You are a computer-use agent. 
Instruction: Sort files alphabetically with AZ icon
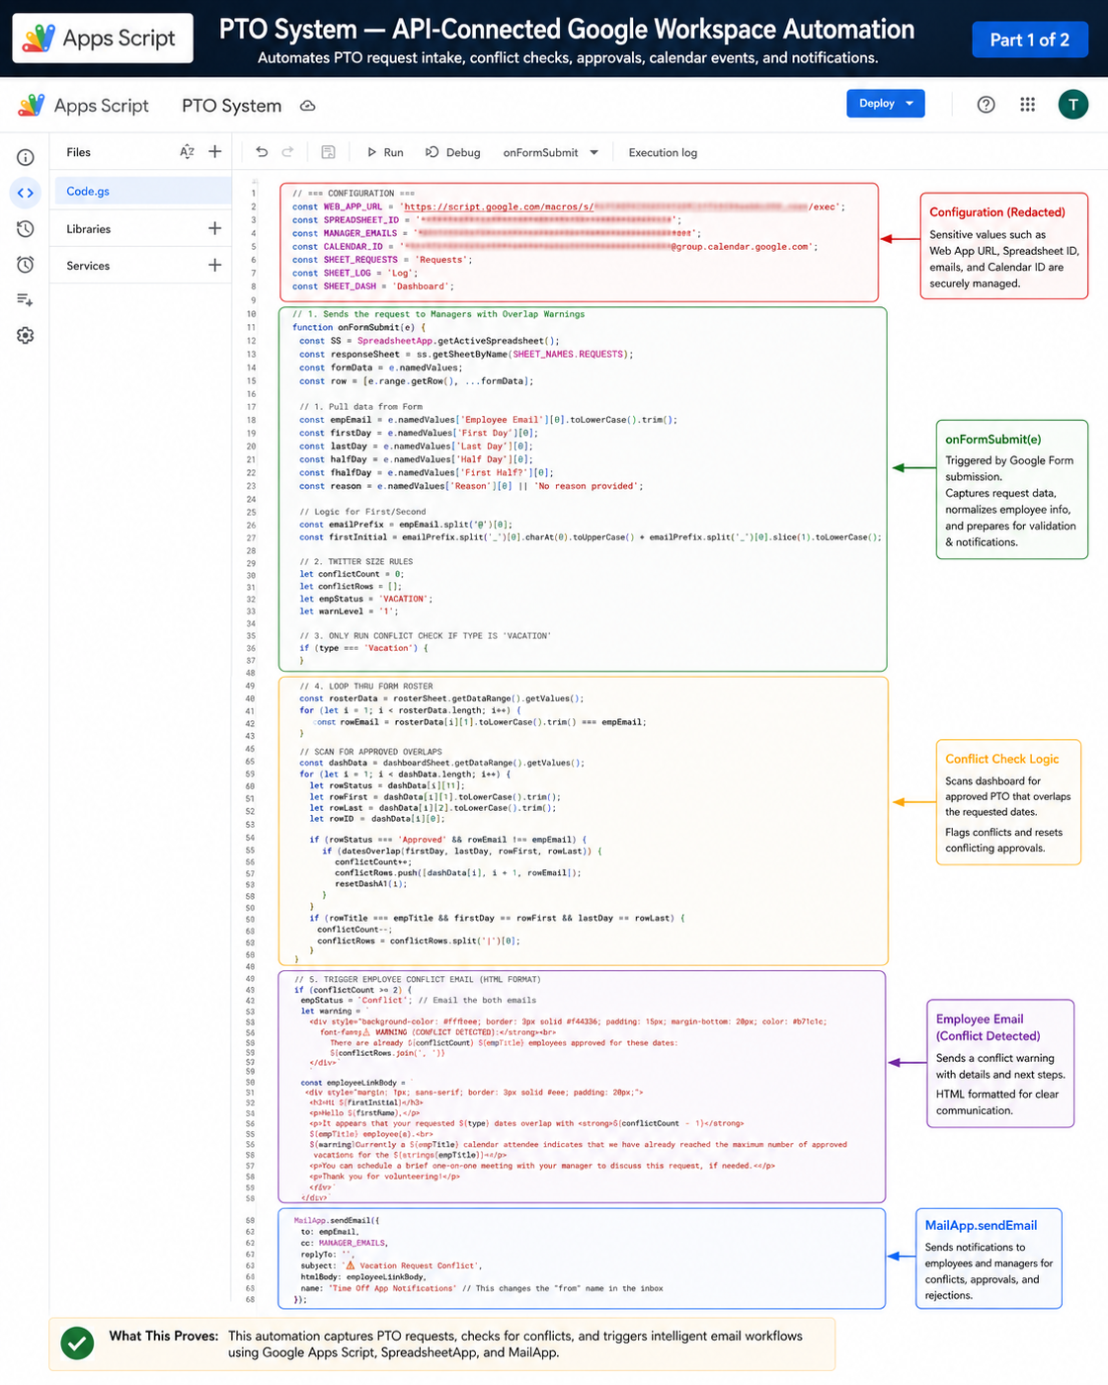187,152
